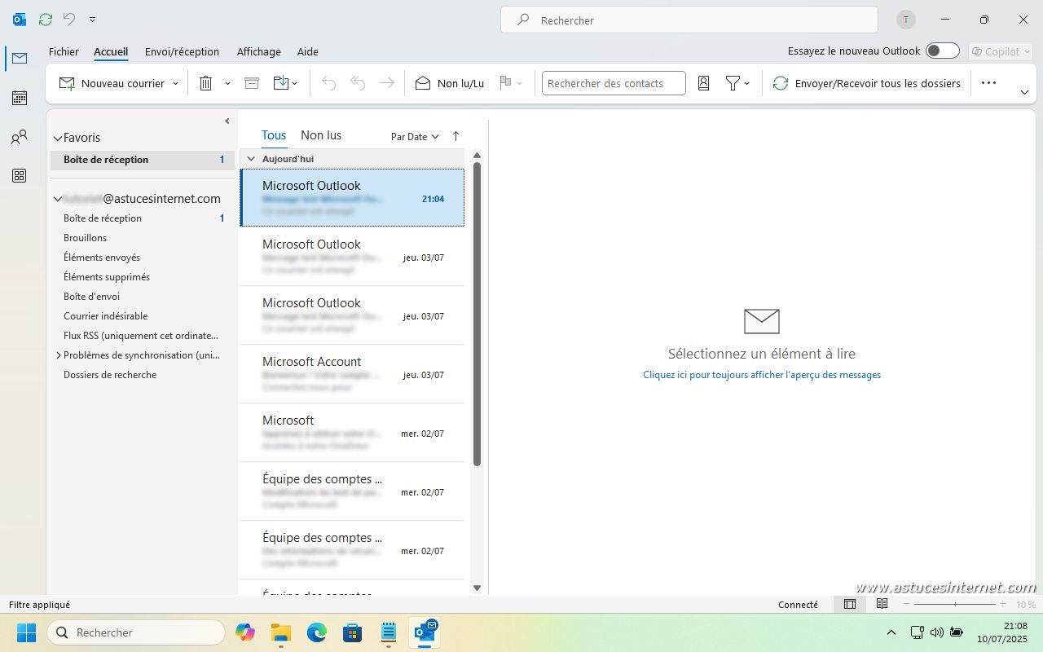This screenshot has width=1043, height=652.
Task: Click Nouveau courrier button
Action: click(112, 83)
